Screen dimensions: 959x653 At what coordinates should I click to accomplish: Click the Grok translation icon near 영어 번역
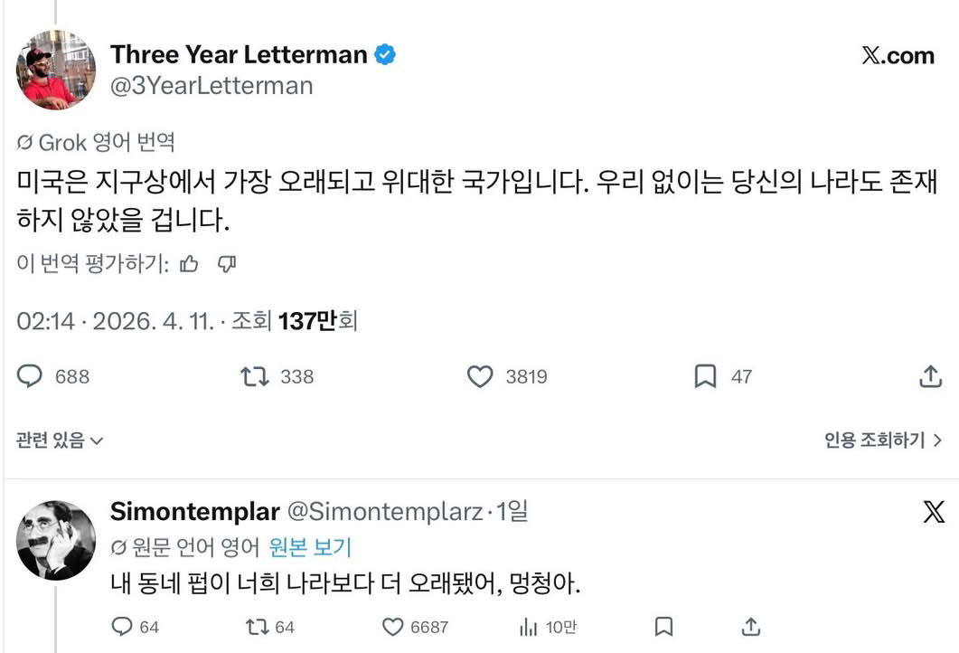tap(26, 140)
